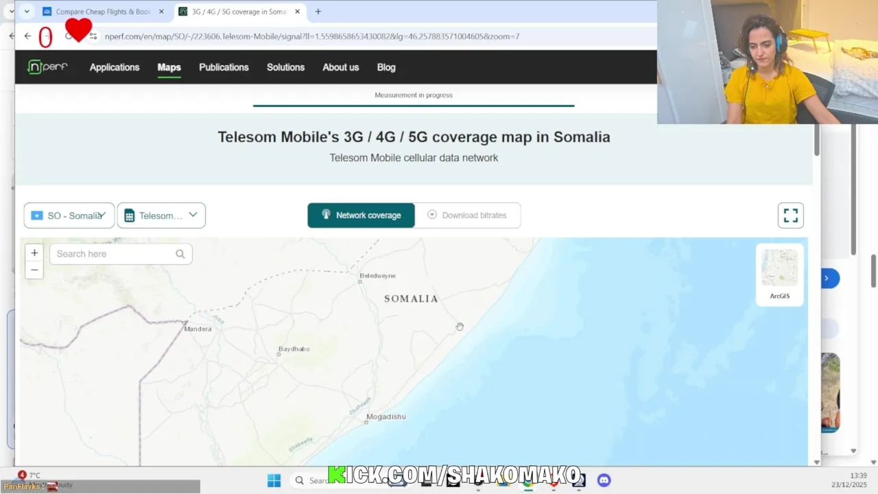Switch to Compare Cheap Flights tab
The height and width of the screenshot is (494, 878).
tap(103, 12)
